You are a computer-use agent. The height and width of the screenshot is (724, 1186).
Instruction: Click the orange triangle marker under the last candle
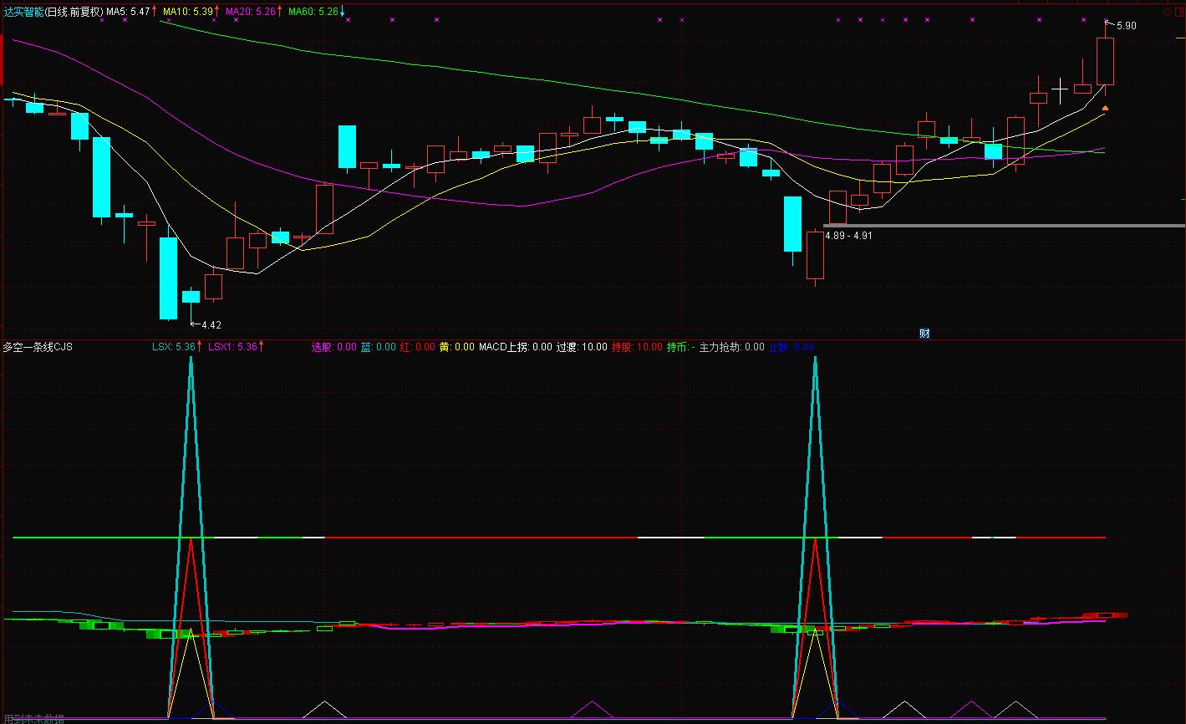point(1106,108)
